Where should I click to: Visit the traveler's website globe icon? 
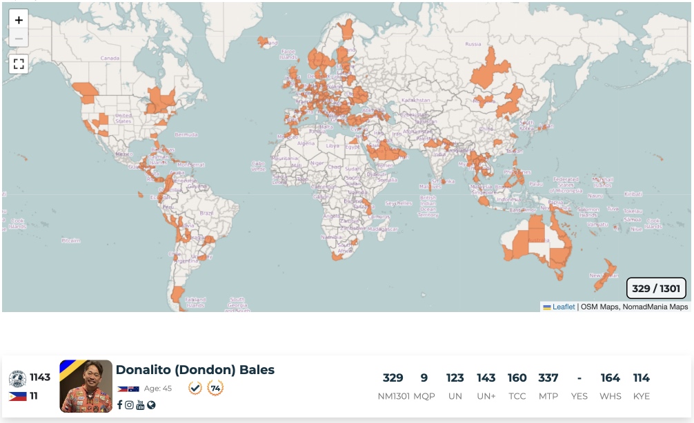pos(151,405)
